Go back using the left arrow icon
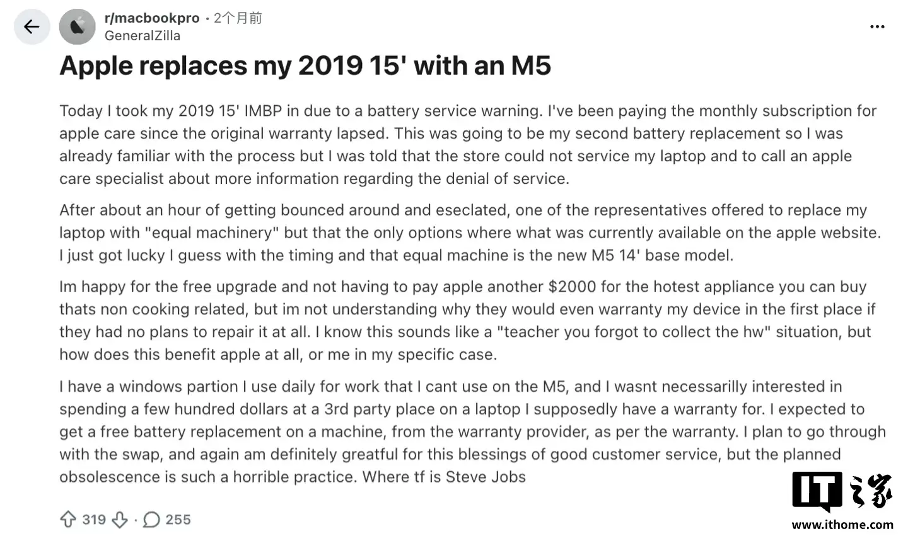908x541 pixels. coord(32,26)
